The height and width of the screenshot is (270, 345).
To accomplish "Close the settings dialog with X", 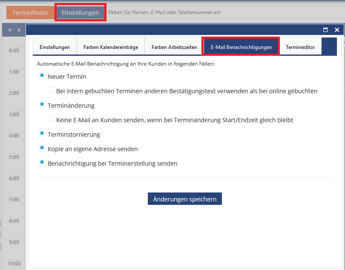I will 337,30.
